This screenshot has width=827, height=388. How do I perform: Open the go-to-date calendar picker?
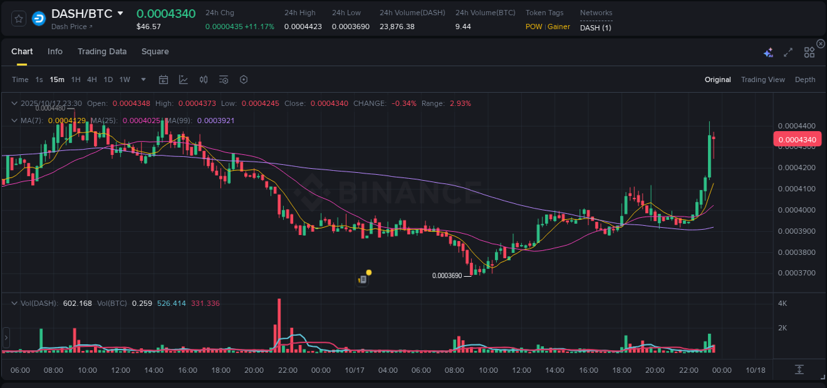point(163,79)
